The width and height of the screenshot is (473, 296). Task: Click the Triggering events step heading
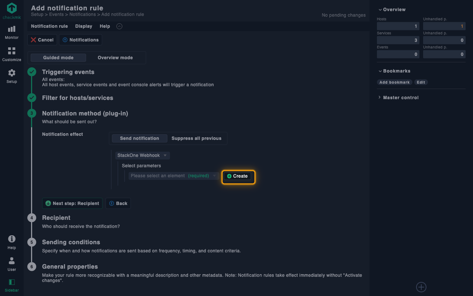coord(68,72)
